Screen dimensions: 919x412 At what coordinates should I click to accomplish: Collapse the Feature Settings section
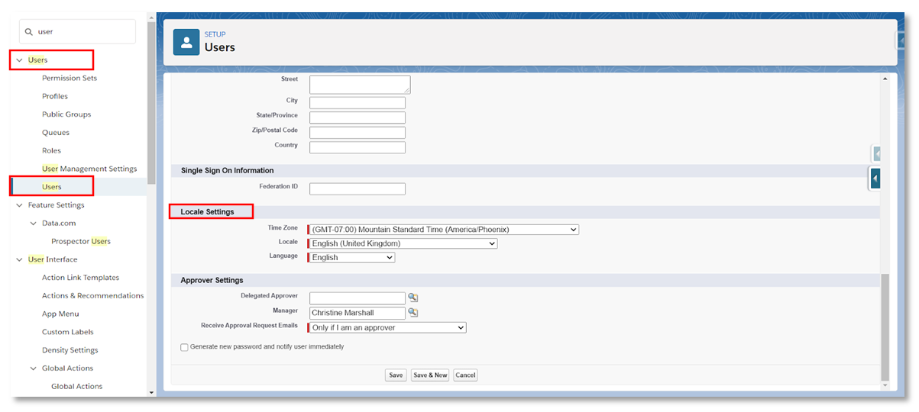[x=20, y=205]
